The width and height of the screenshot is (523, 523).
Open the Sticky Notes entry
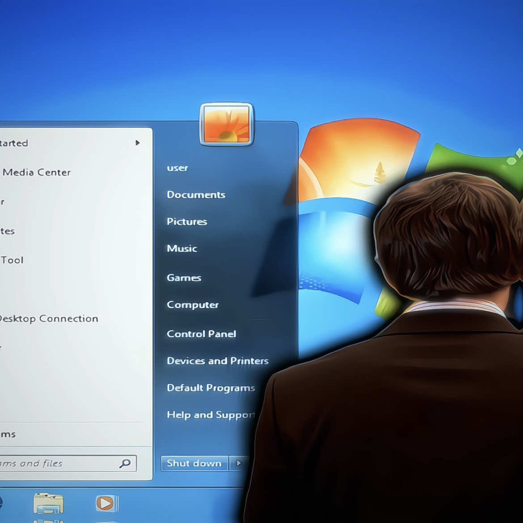click(7, 231)
